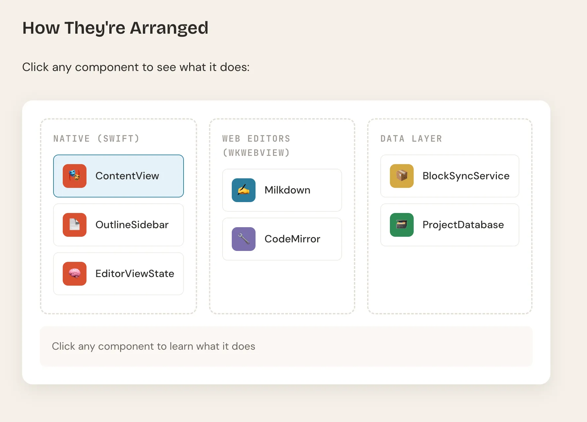
Task: Click the package box icon for BlockSyncService
Action: [402, 176]
